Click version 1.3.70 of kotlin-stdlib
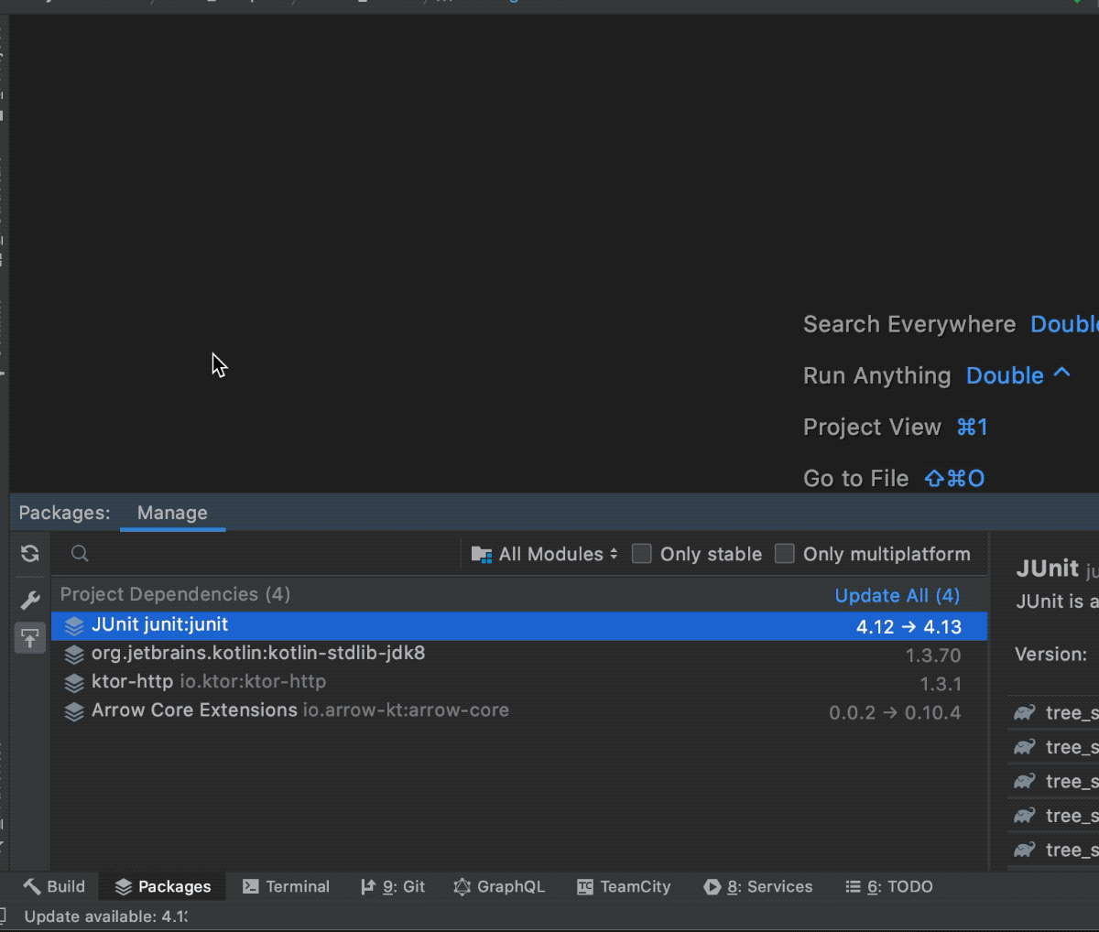Viewport: 1099px width, 932px height. pos(933,656)
